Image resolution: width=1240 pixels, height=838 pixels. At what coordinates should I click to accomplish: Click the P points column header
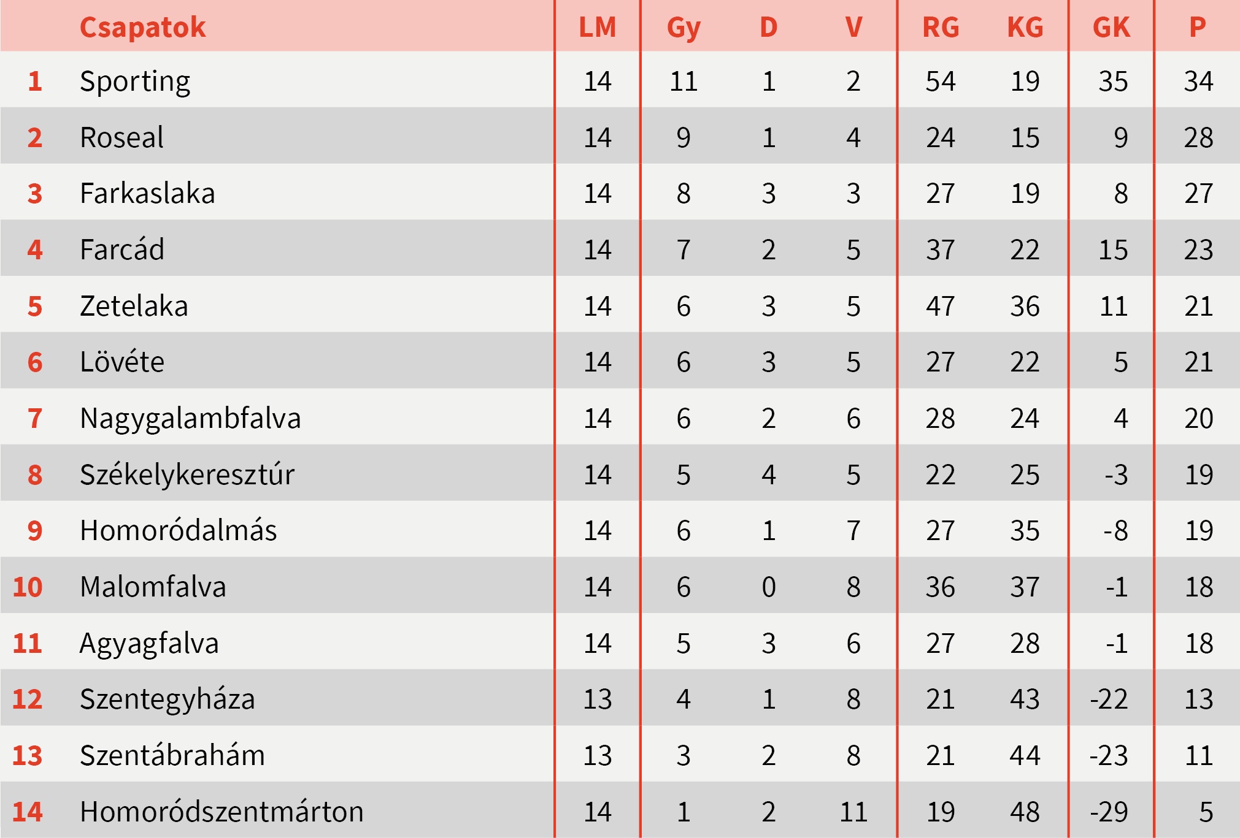[1197, 28]
